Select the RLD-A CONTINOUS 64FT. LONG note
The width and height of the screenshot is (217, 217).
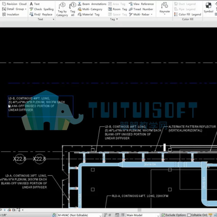[x=140, y=196]
